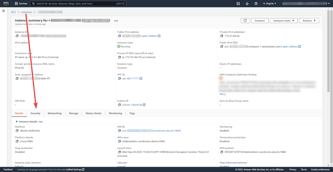The width and height of the screenshot is (333, 172).
Task: Collapse the Instance details section
Action: coord(17,122)
